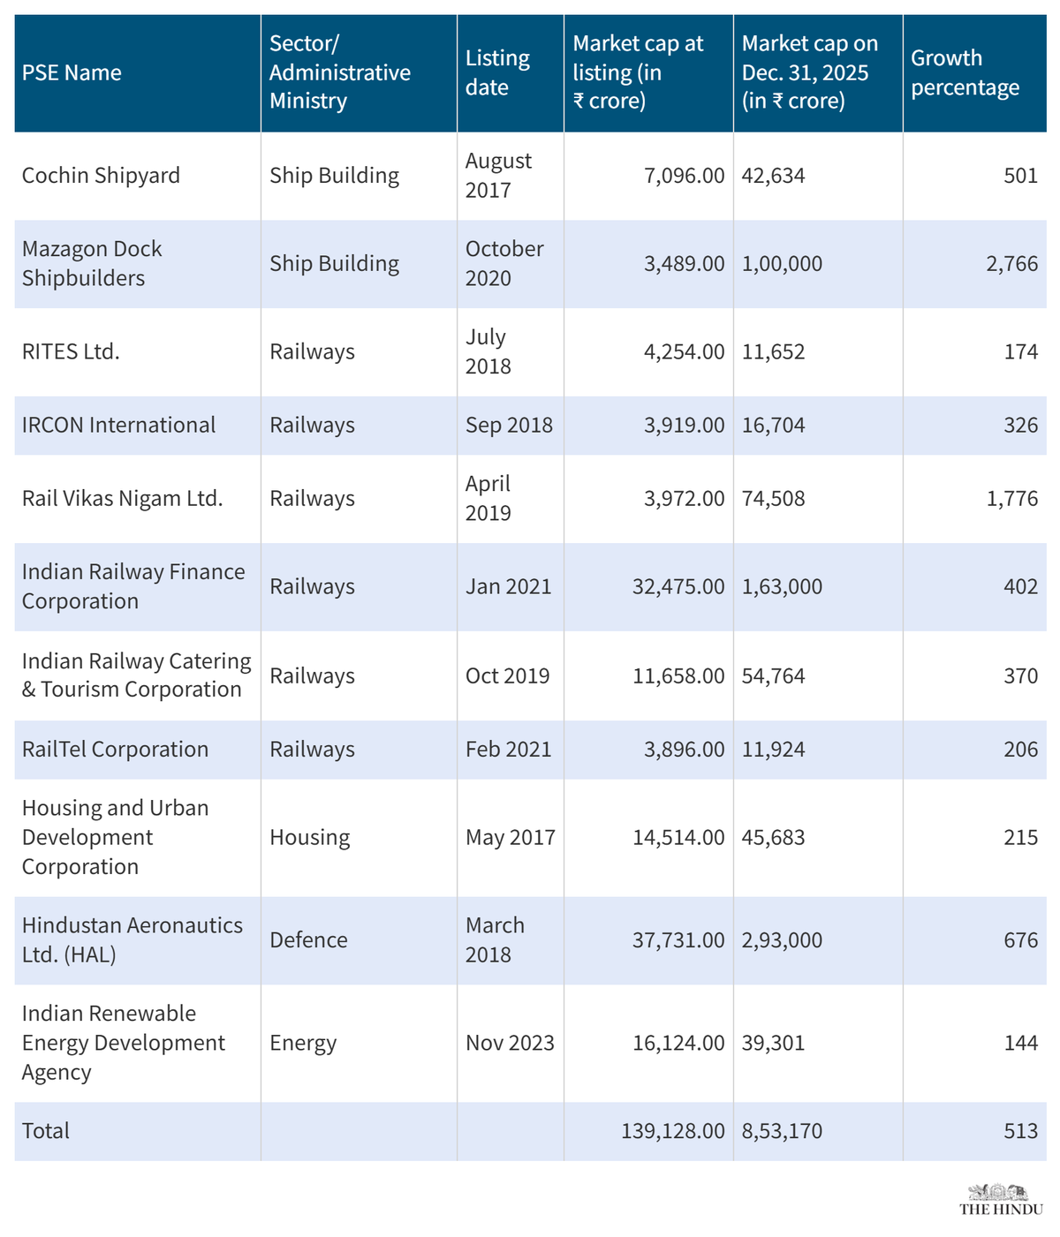Screen dimensions: 1060x1237
Task: Click the Growth percentage column header
Action: coord(965,72)
